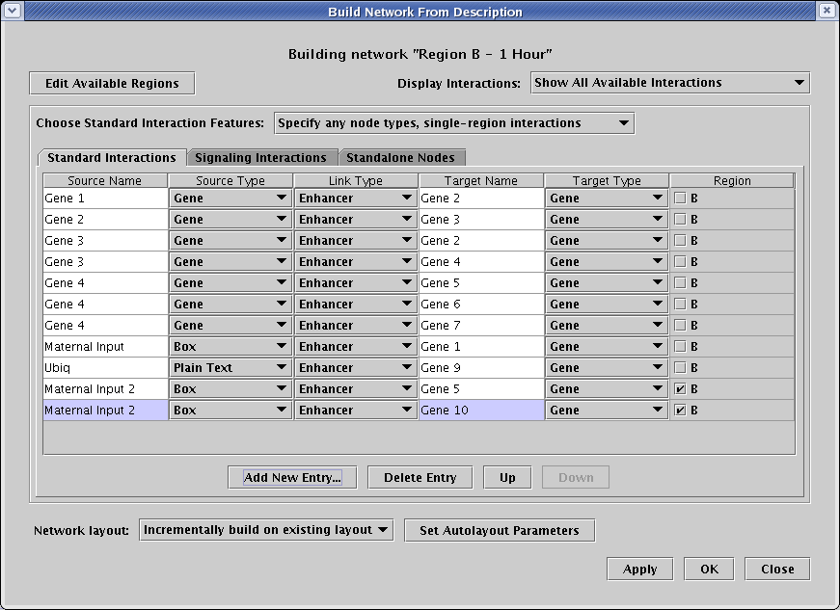840x610 pixels.
Task: Open the window menu icon in title bar
Action: click(x=12, y=11)
